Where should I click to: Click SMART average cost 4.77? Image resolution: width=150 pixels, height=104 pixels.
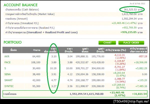pos(54,80)
